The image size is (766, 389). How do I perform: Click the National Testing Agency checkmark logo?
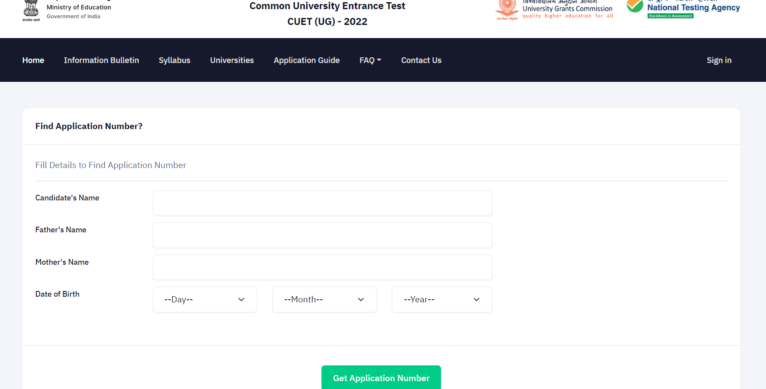(635, 6)
